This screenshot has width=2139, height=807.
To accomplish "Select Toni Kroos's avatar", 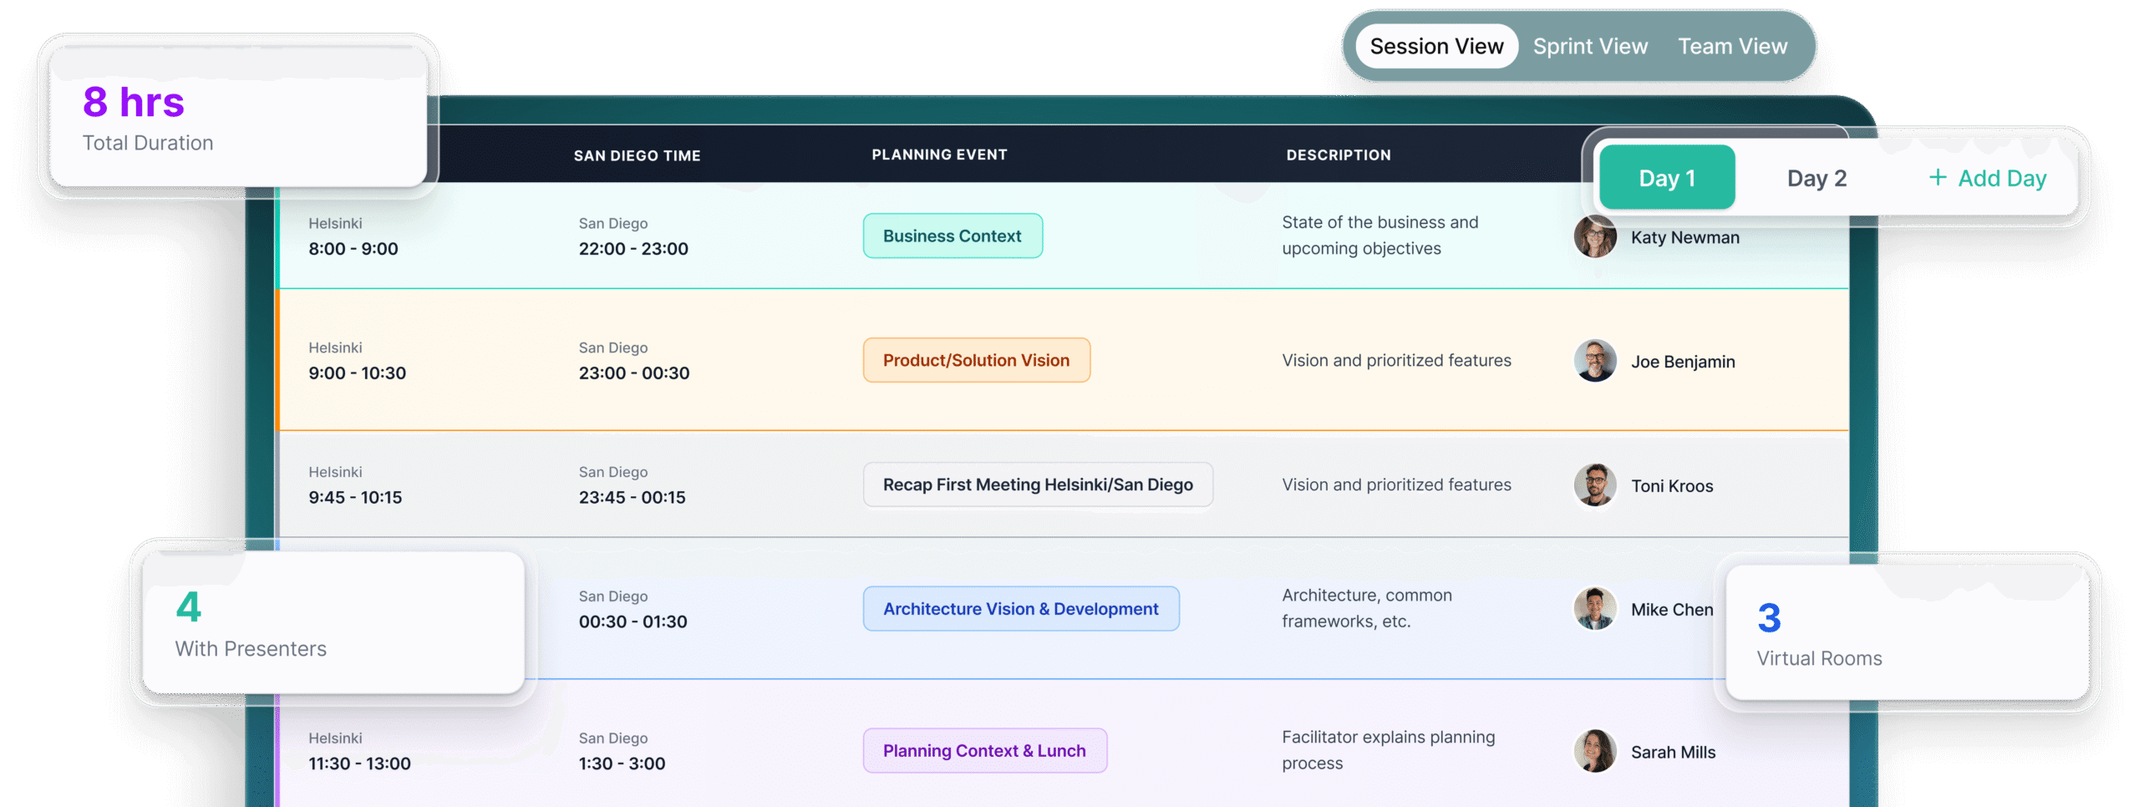I will (1594, 485).
